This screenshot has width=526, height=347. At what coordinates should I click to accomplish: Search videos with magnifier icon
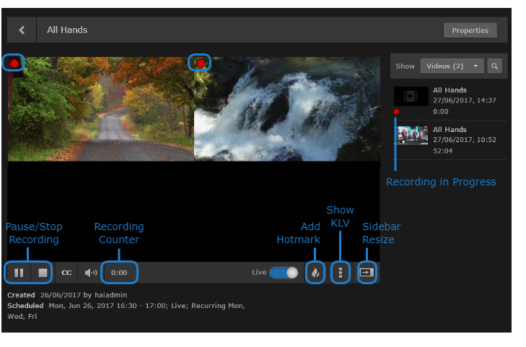[x=495, y=66]
